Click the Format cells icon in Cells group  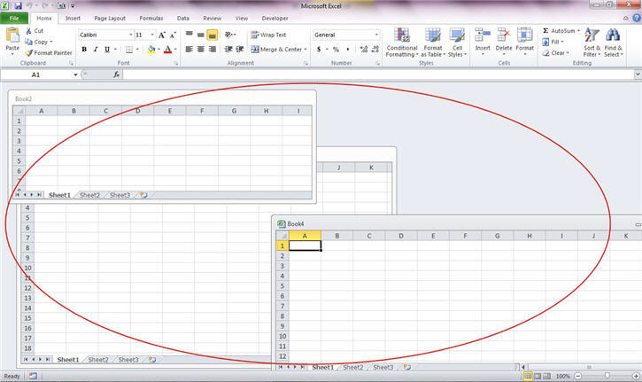pyautogui.click(x=524, y=35)
